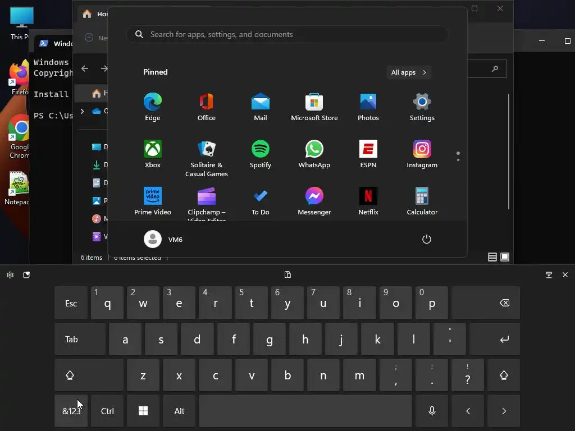Open touch keyboard settings gear
This screenshot has height=431, width=575.
coord(10,275)
